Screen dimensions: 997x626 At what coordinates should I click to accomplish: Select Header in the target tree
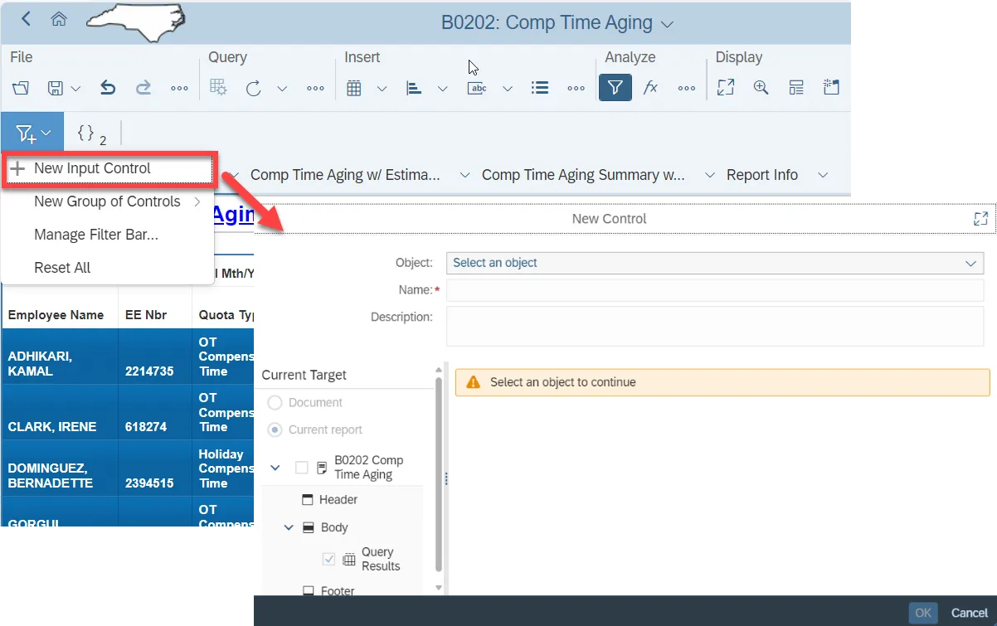(338, 500)
